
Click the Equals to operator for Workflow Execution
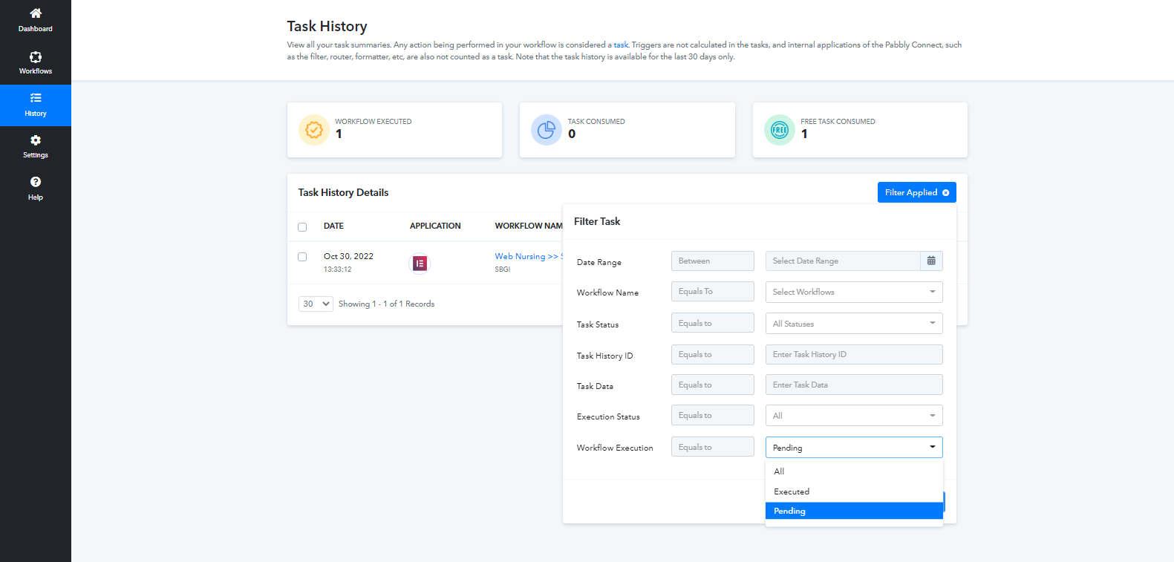713,447
